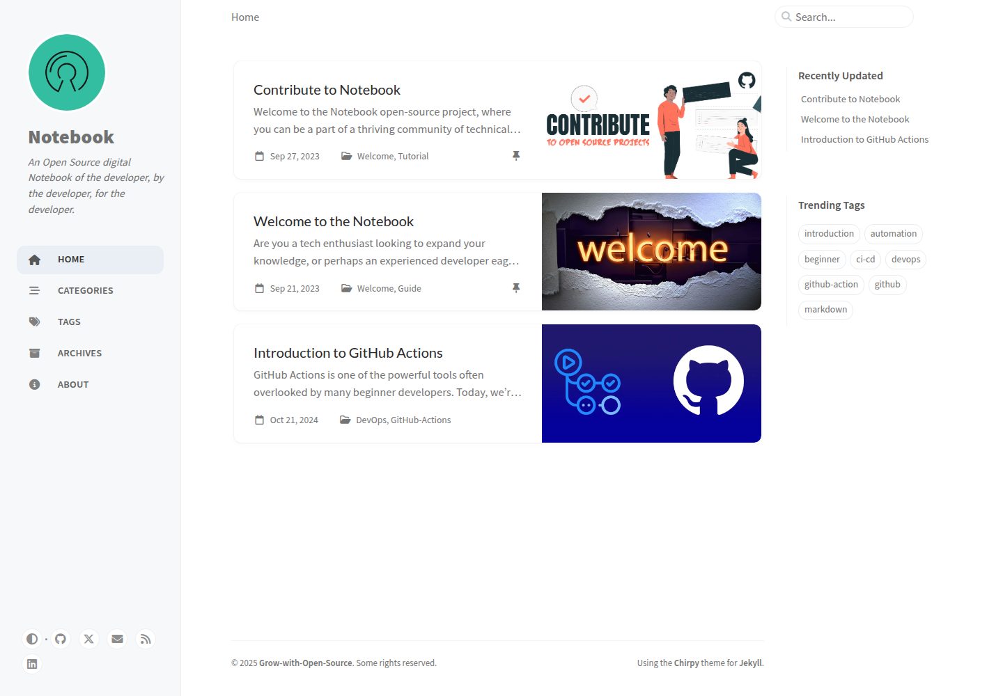
Task: Open the Chirpy theme footer link
Action: point(687,663)
